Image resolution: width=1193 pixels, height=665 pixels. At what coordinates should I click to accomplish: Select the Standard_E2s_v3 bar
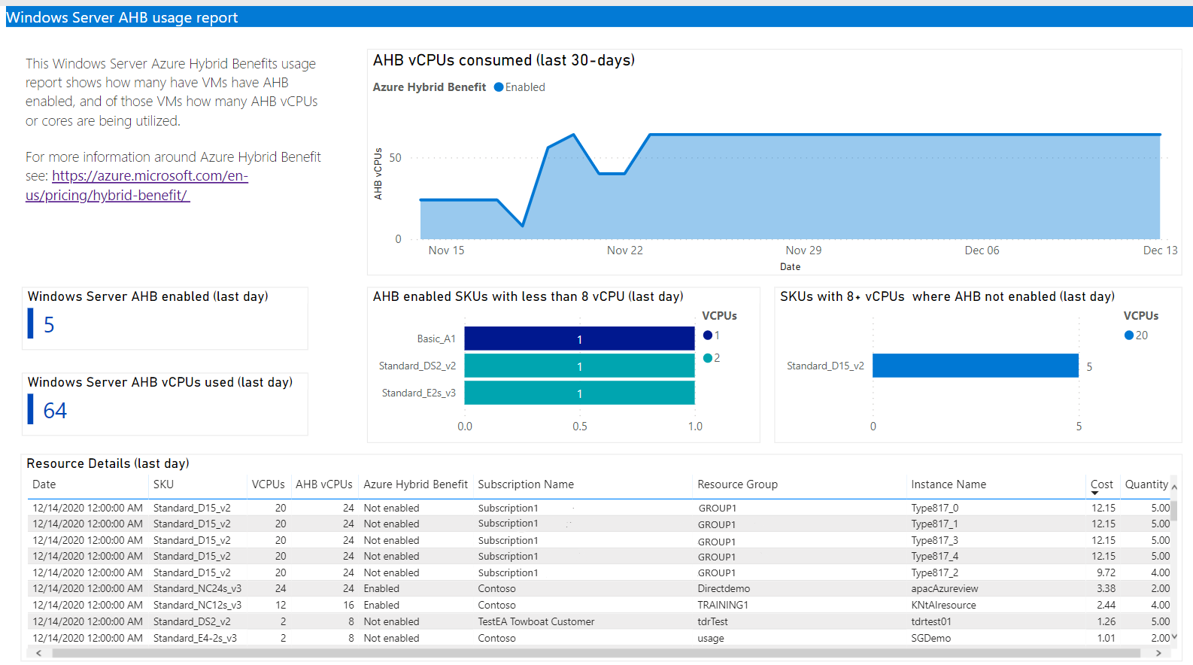(x=579, y=393)
